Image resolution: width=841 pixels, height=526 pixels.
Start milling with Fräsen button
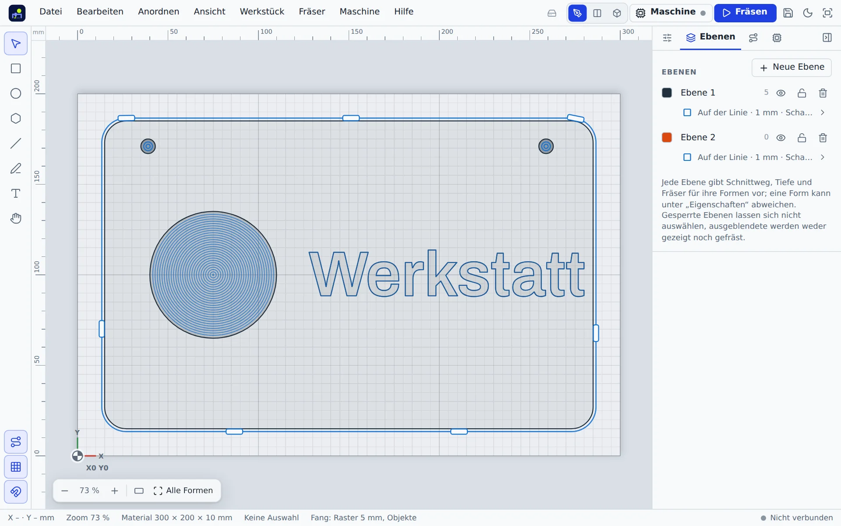(x=745, y=13)
